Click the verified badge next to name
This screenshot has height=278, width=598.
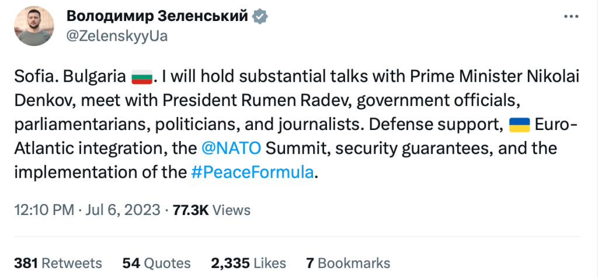[x=260, y=17]
